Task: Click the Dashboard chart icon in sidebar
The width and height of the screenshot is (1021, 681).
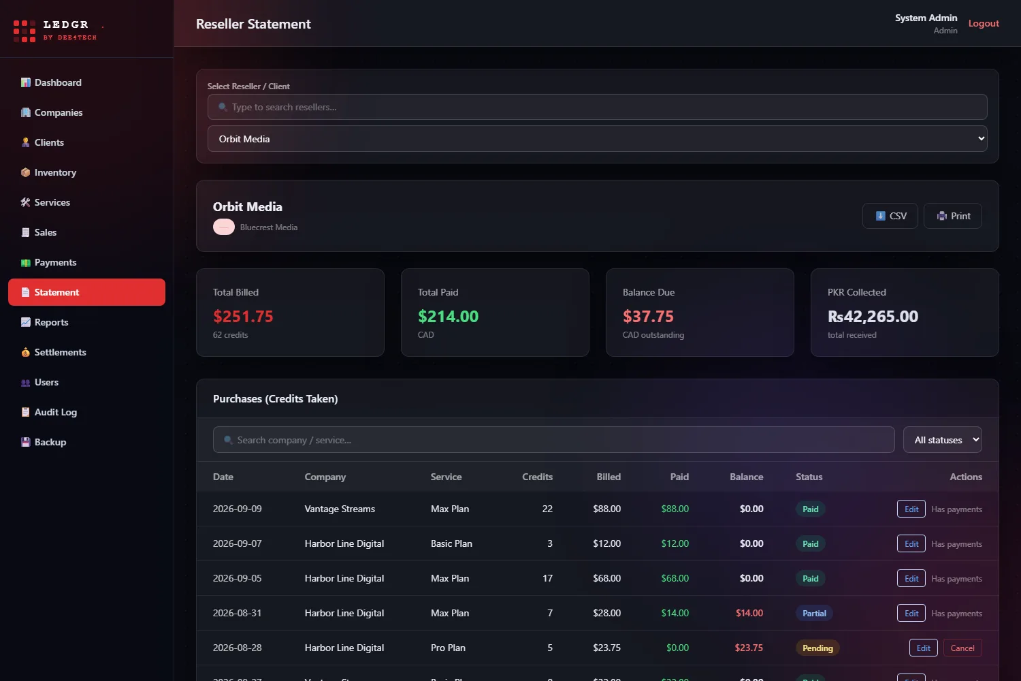Action: coord(26,82)
